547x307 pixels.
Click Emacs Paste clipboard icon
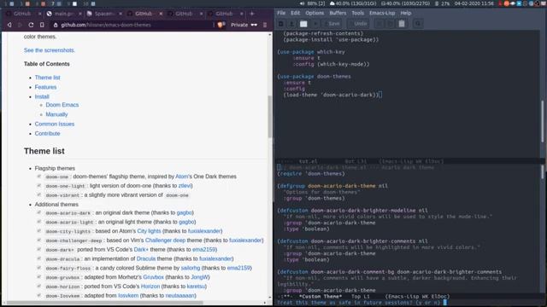(402, 24)
